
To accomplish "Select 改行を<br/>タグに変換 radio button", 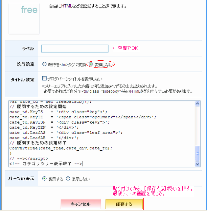I will [x=44, y=64].
